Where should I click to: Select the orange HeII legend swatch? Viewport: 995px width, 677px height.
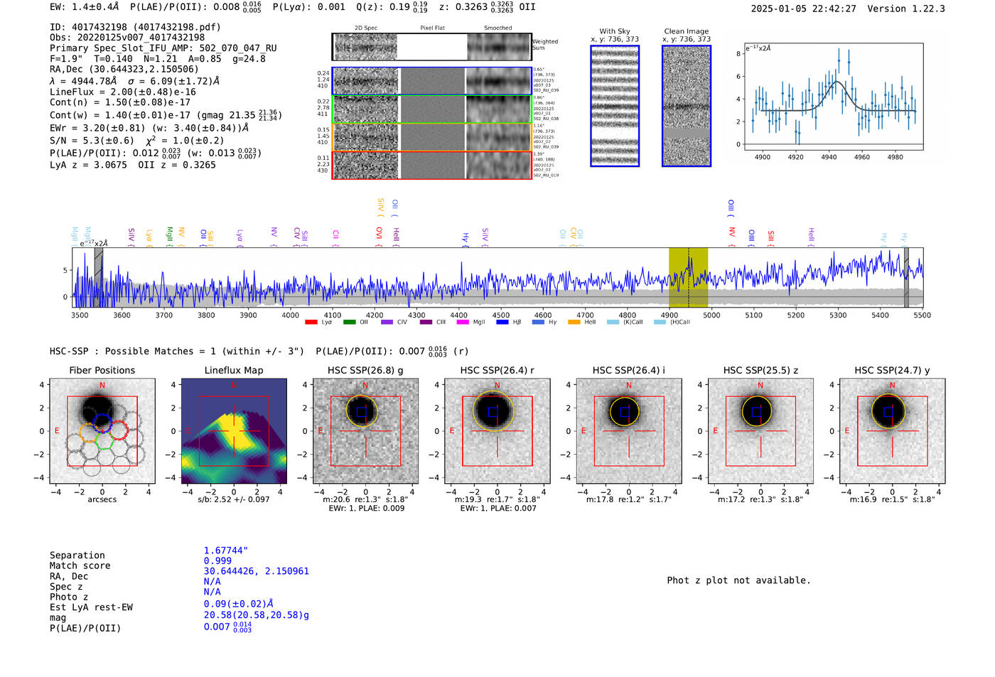574,322
